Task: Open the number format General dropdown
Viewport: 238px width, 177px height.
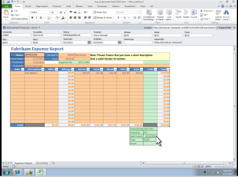Action: pyautogui.click(x=139, y=12)
